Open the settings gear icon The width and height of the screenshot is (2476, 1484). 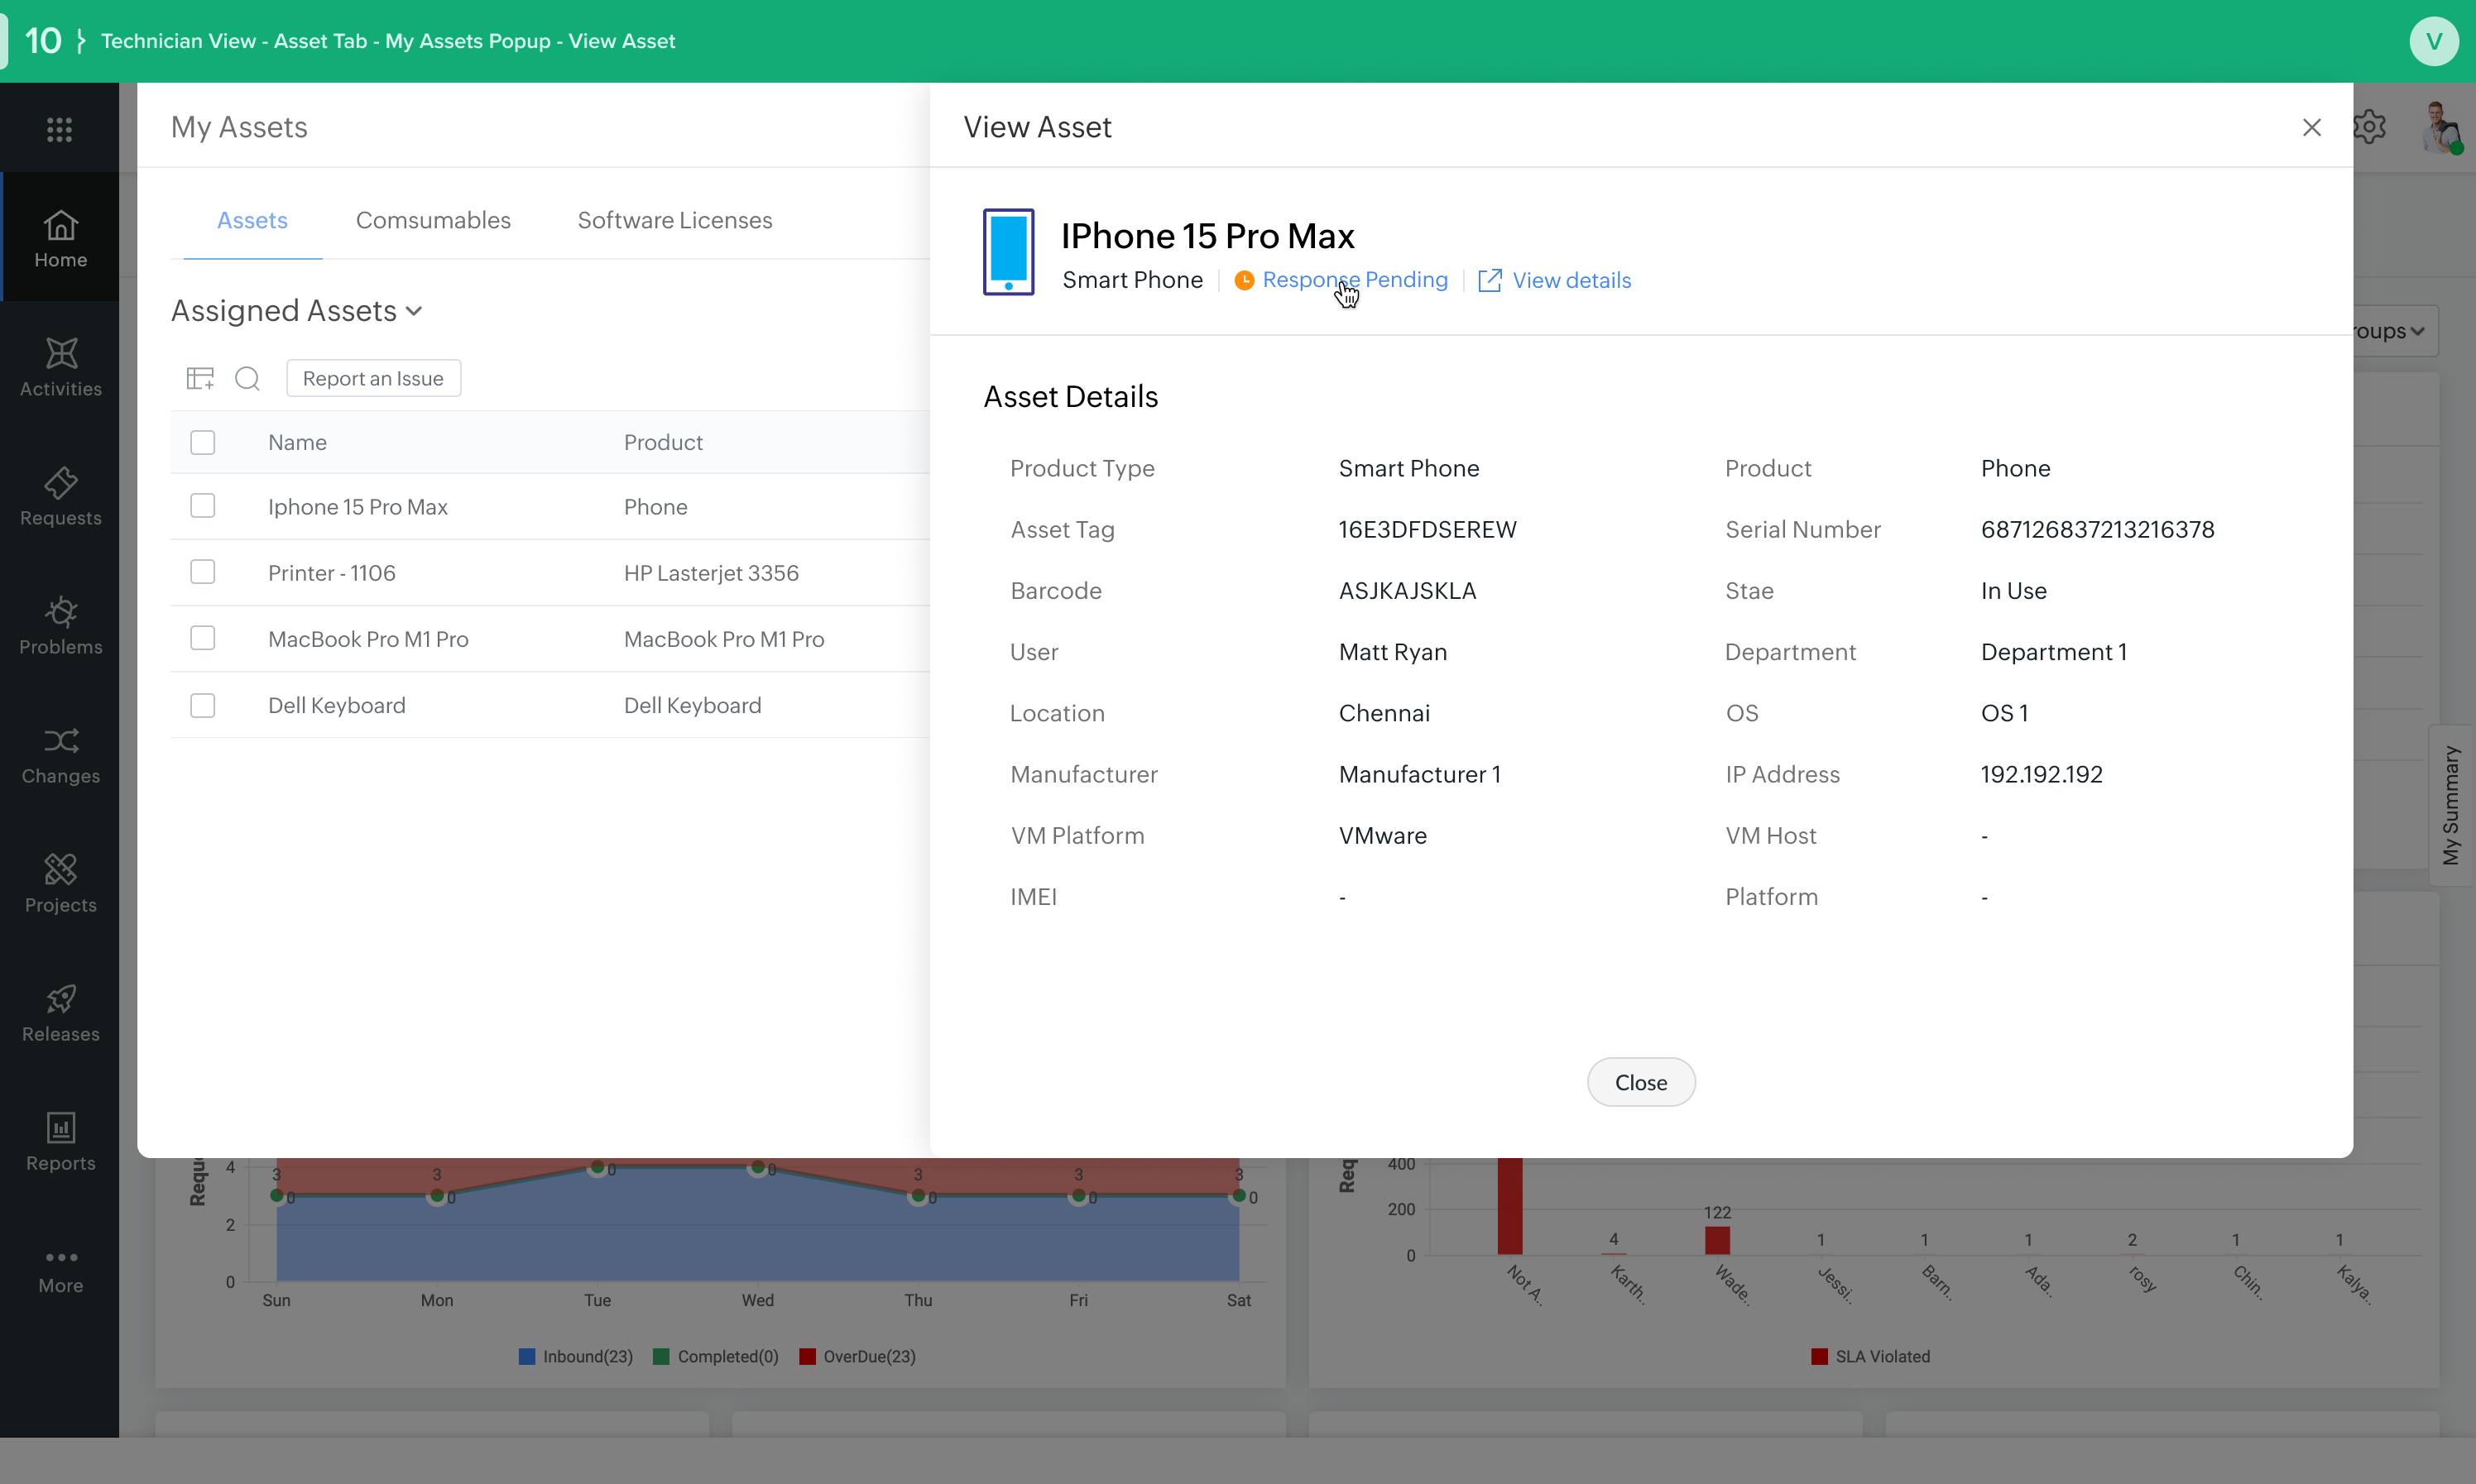click(2369, 127)
